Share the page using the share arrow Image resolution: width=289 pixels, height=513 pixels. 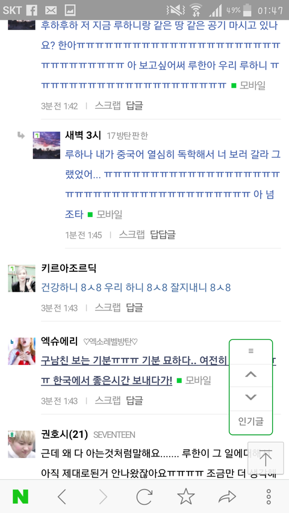click(x=227, y=497)
